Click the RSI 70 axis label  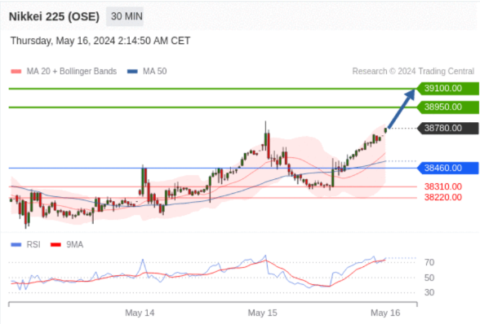(429, 262)
